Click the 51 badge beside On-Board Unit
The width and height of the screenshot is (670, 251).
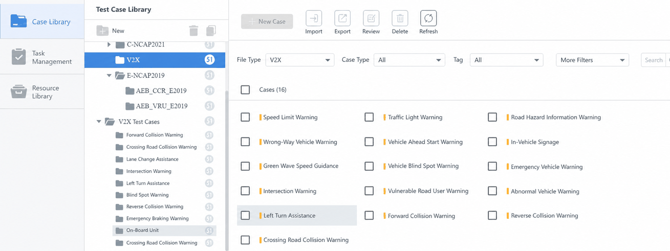point(209,230)
